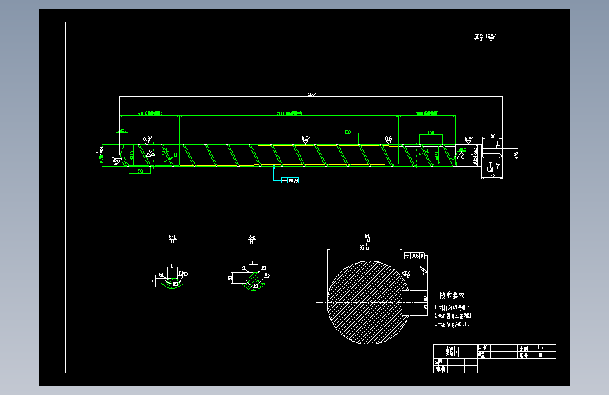Click the K-K section view label
This screenshot has width=609, height=395.
click(x=251, y=239)
